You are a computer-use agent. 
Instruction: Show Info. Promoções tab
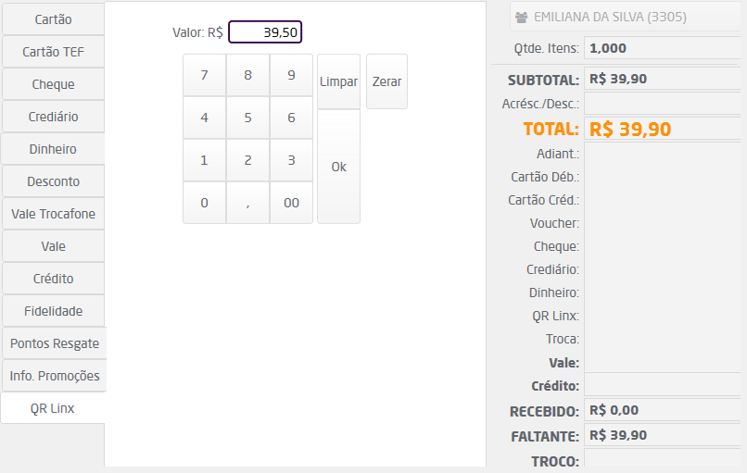click(x=54, y=376)
